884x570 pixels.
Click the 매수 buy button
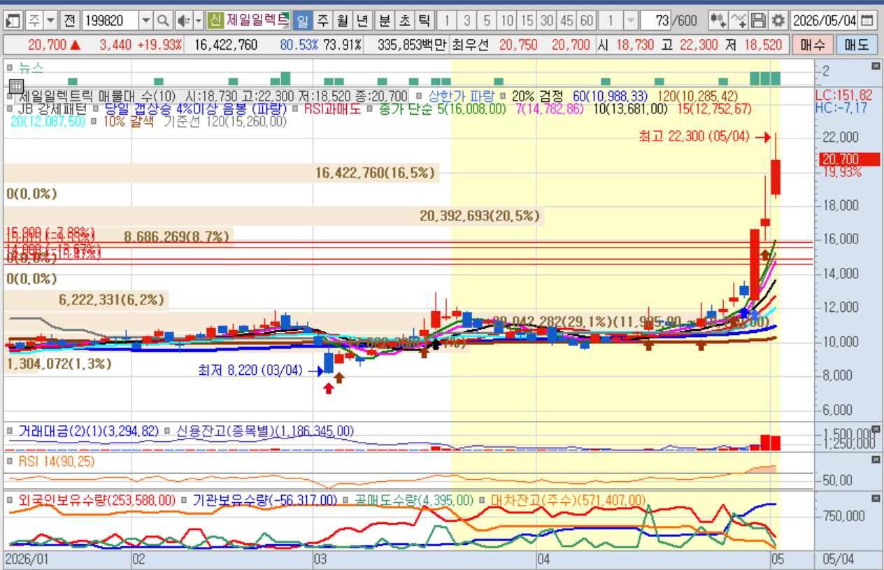coord(812,45)
